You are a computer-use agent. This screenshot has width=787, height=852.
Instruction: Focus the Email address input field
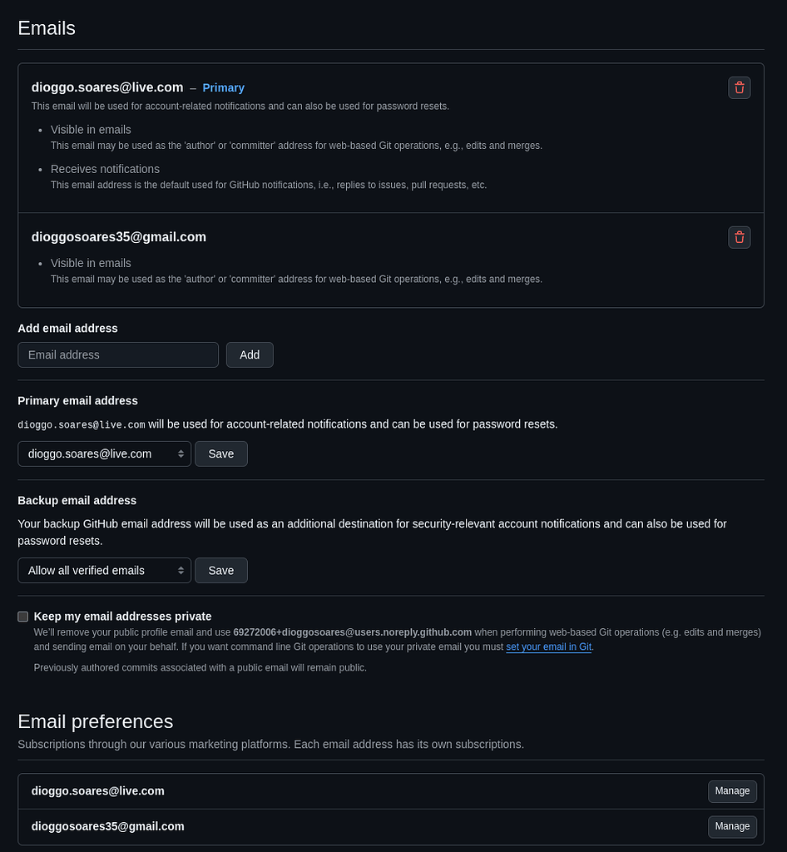(x=118, y=354)
